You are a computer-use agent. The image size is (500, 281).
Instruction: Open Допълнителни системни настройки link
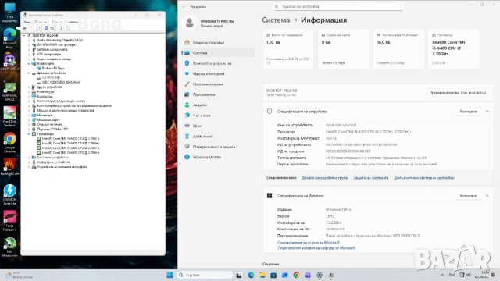424,178
